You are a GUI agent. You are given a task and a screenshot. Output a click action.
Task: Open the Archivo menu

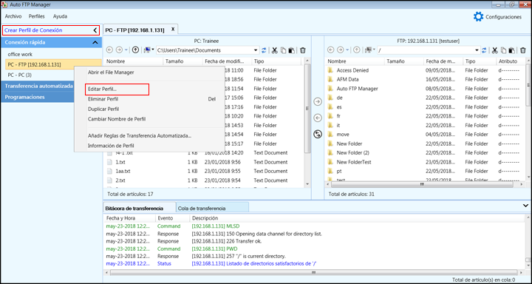coord(13,16)
